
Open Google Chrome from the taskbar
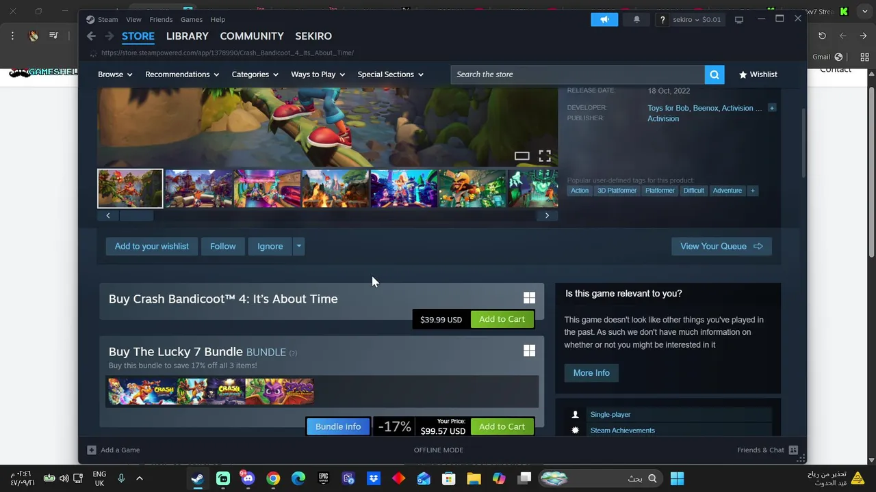pyautogui.click(x=273, y=478)
